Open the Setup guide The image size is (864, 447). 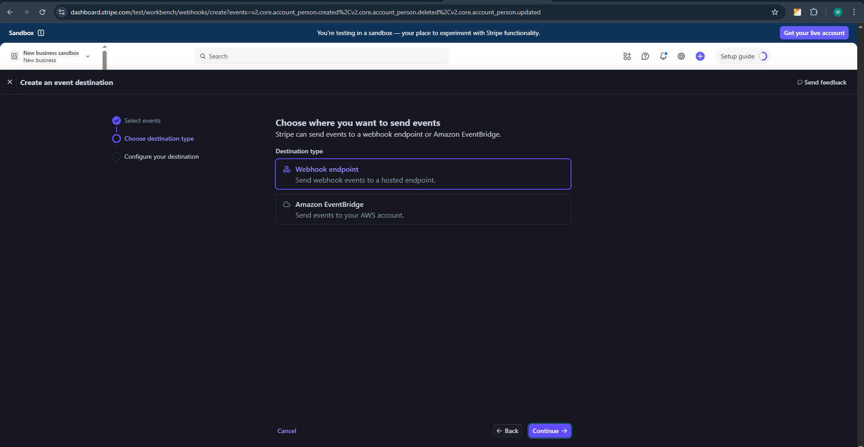click(x=743, y=56)
